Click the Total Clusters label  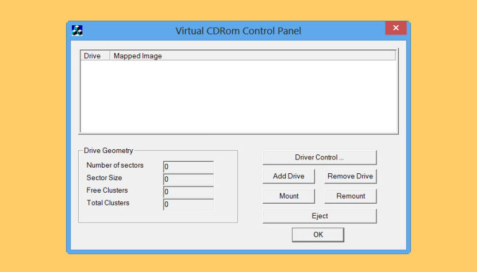point(108,203)
